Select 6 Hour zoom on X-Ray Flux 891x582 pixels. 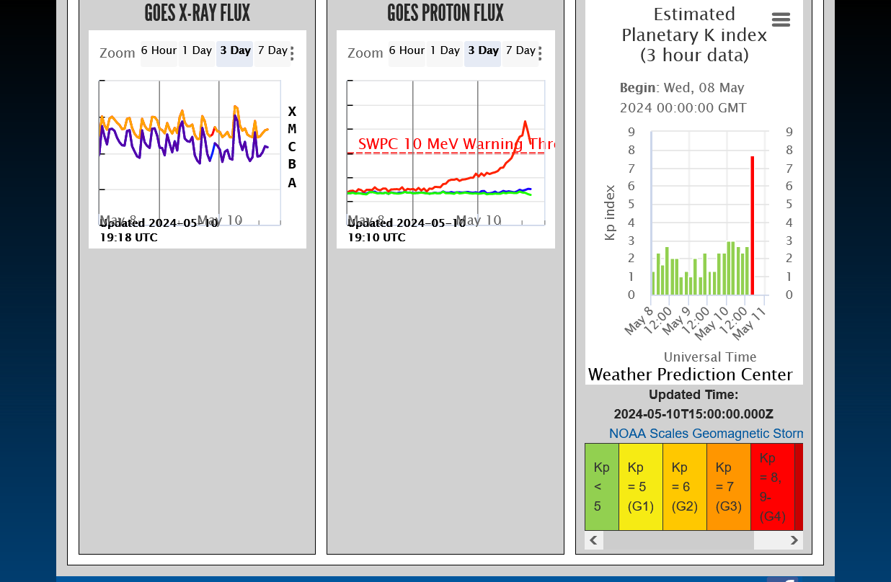tap(159, 51)
